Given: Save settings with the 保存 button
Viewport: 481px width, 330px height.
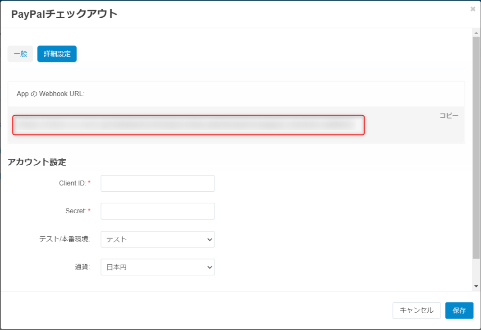Looking at the screenshot, I should 459,310.
